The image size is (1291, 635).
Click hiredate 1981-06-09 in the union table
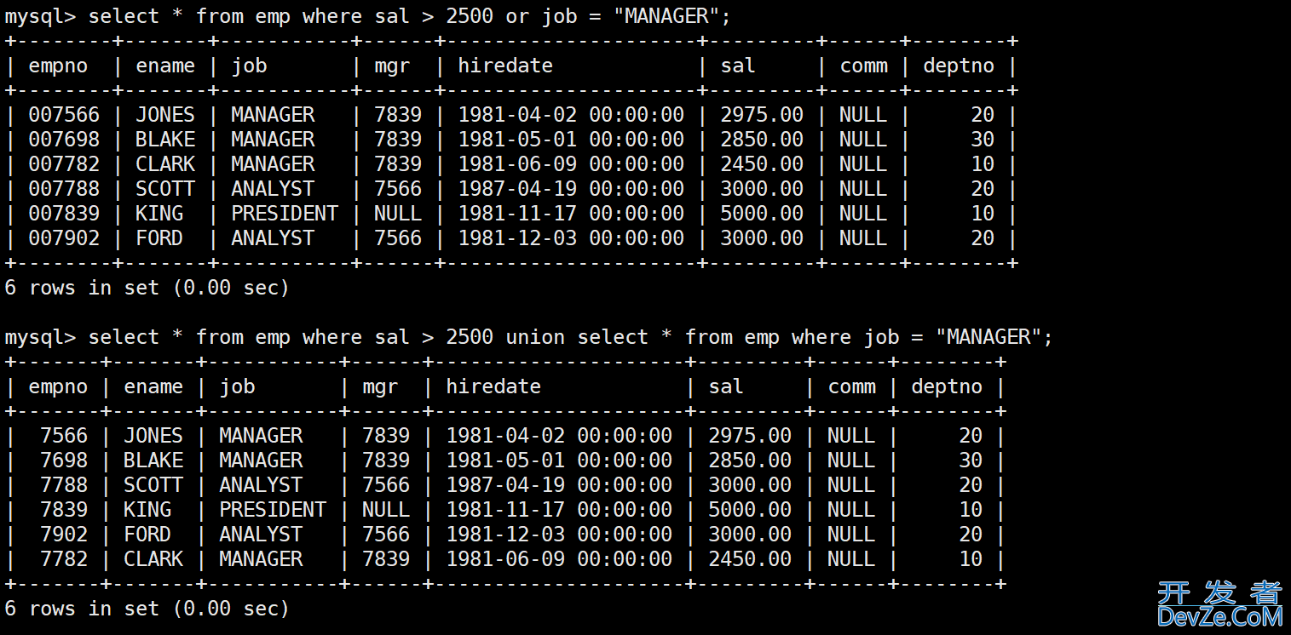pos(559,559)
